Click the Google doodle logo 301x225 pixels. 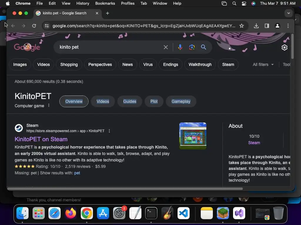27,47
